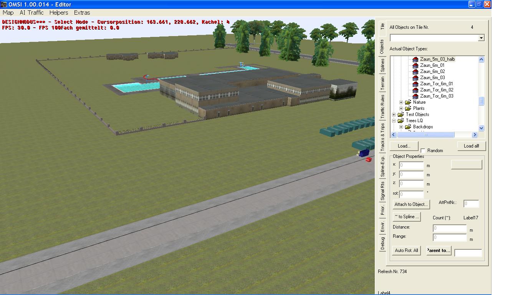Click the Zaun_Tor_6m_01 house icon
The width and height of the screenshot is (528, 295).
tap(415, 84)
